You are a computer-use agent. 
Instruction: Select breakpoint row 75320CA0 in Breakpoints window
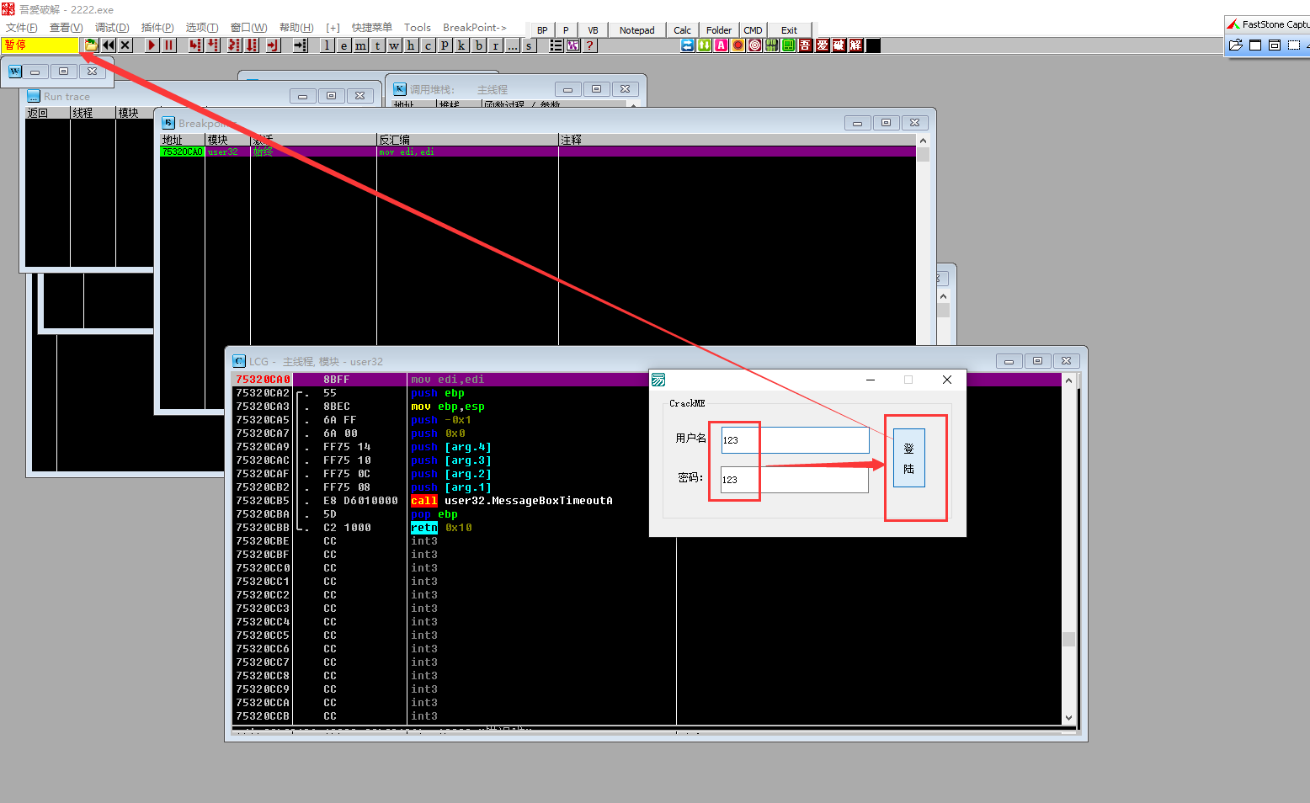click(x=537, y=152)
